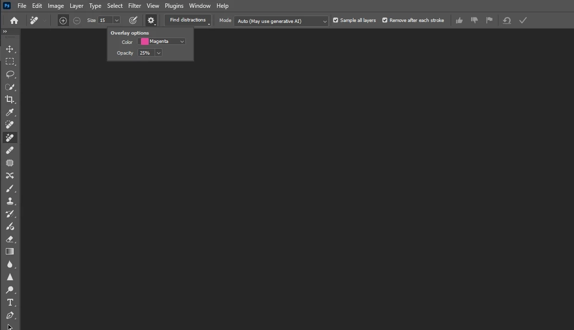Select the active Remove tool in toolbar
The width and height of the screenshot is (574, 330).
coord(10,137)
